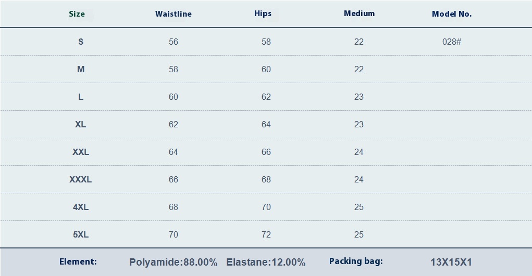Click the Model No. column header
The width and height of the screenshot is (532, 276).
pos(452,14)
